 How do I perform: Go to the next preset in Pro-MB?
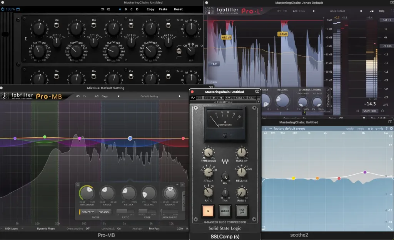pos(179,97)
